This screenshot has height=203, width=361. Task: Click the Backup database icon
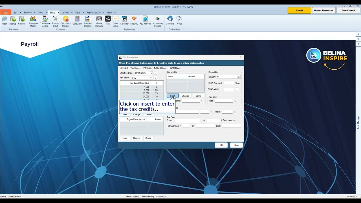click(x=13, y=21)
